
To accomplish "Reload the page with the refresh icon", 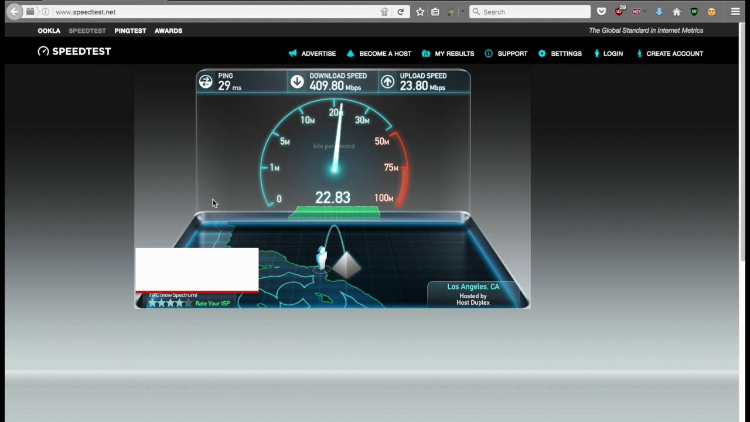I will [401, 12].
